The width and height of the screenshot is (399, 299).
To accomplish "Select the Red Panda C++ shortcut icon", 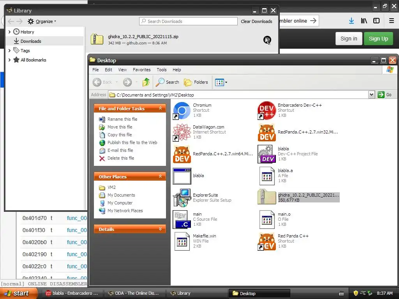I will coord(267,241).
